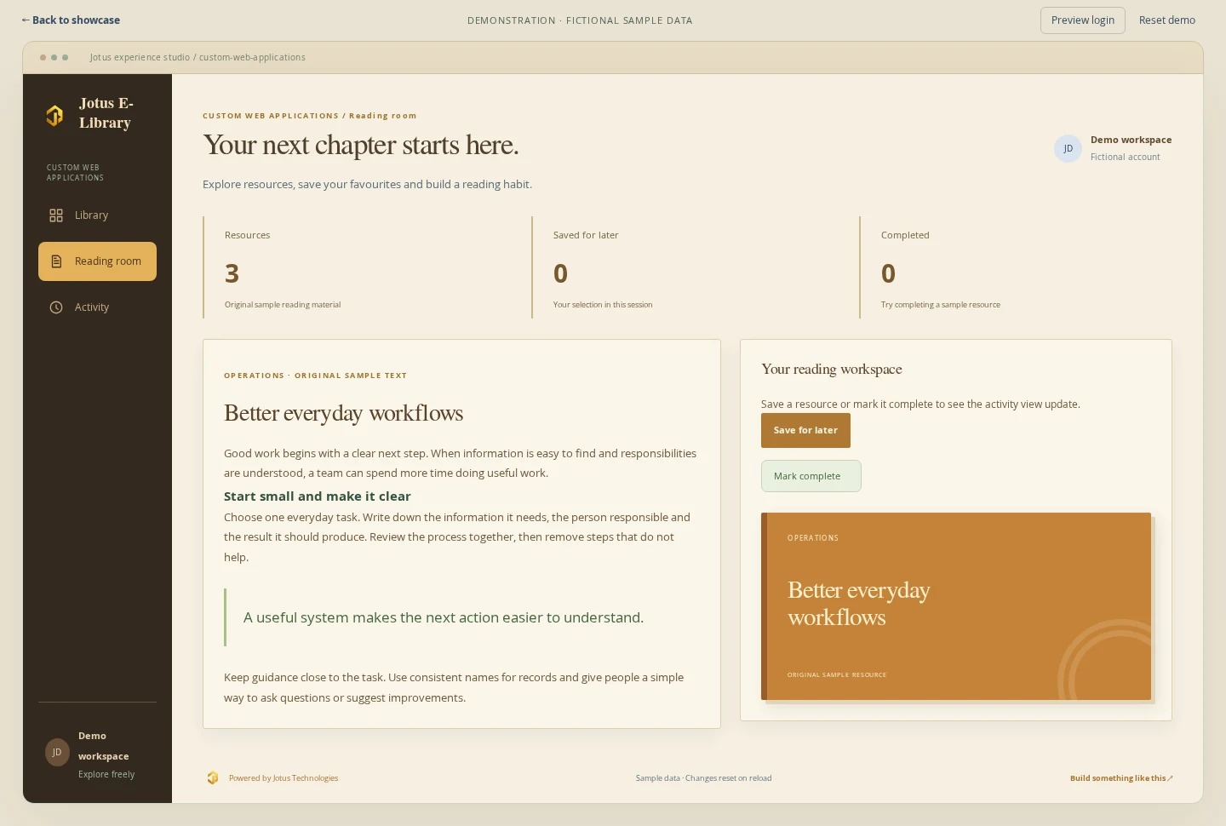The height and width of the screenshot is (826, 1226).
Task: Click the Jotus logo in the footer
Action: click(x=213, y=777)
